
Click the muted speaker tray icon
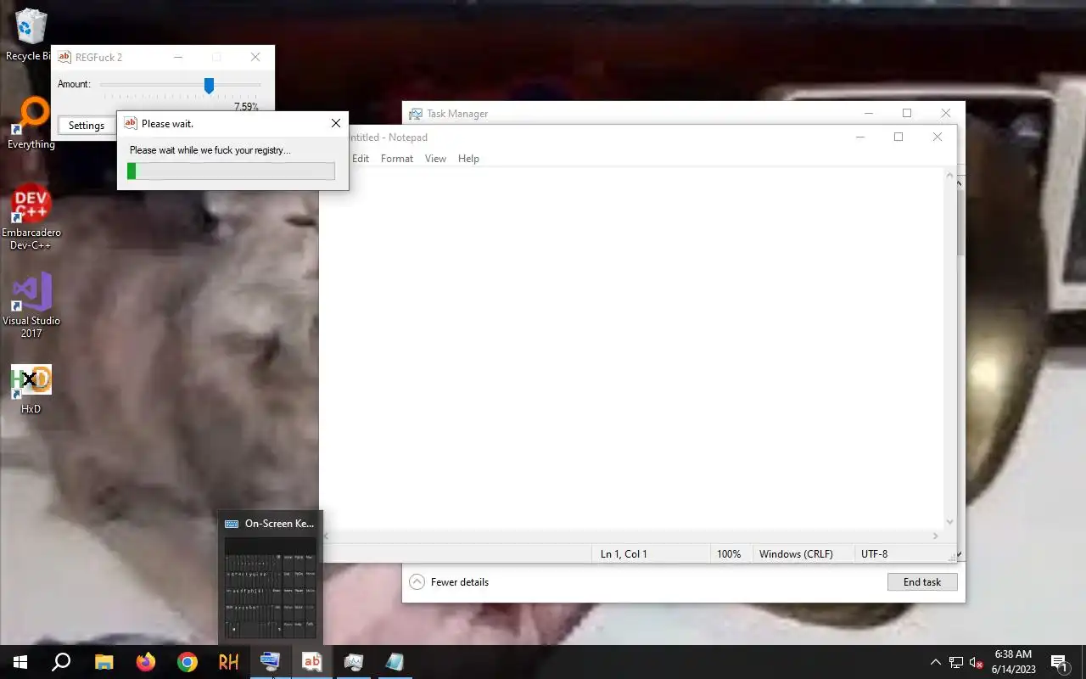[977, 662]
